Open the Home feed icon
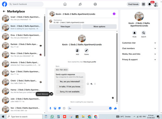This screenshot has width=162, height=119. tap(65, 4)
